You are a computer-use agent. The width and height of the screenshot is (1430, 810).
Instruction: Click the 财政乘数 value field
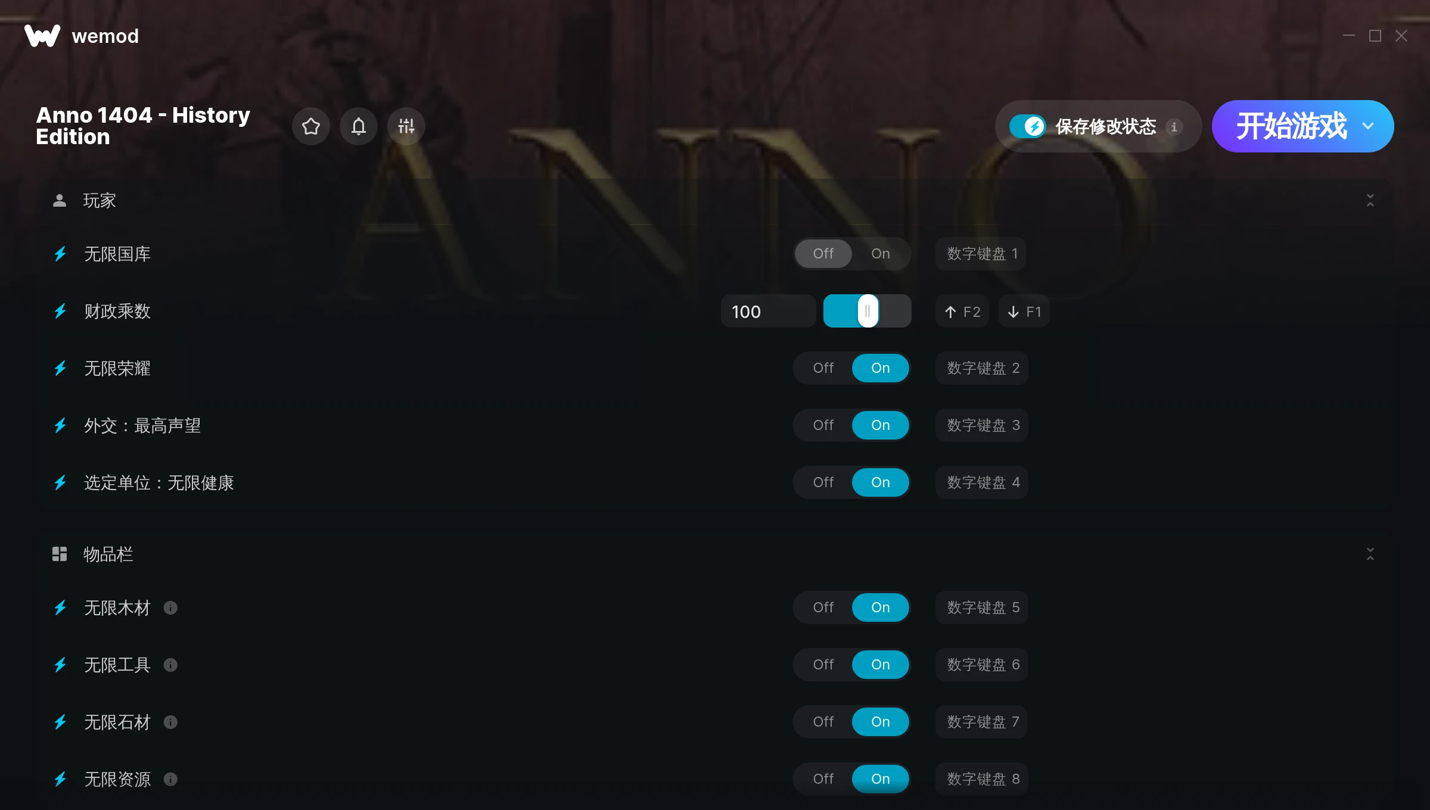(768, 311)
